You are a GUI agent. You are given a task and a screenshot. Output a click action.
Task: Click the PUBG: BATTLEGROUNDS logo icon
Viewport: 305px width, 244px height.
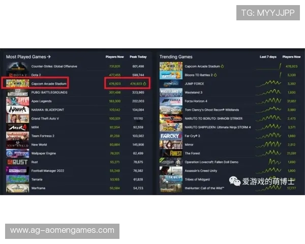click(17, 92)
